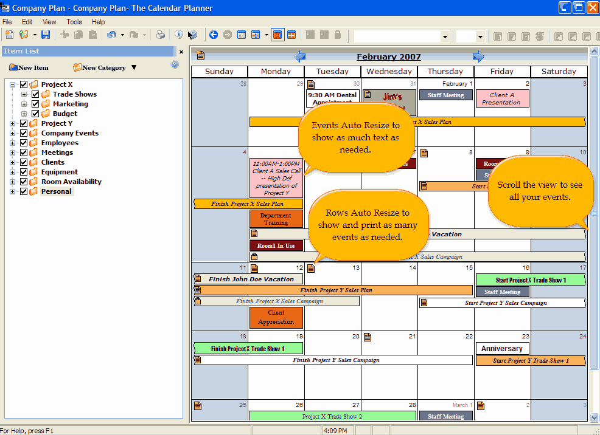Open the Help menu
600x435 pixels.
98,22
